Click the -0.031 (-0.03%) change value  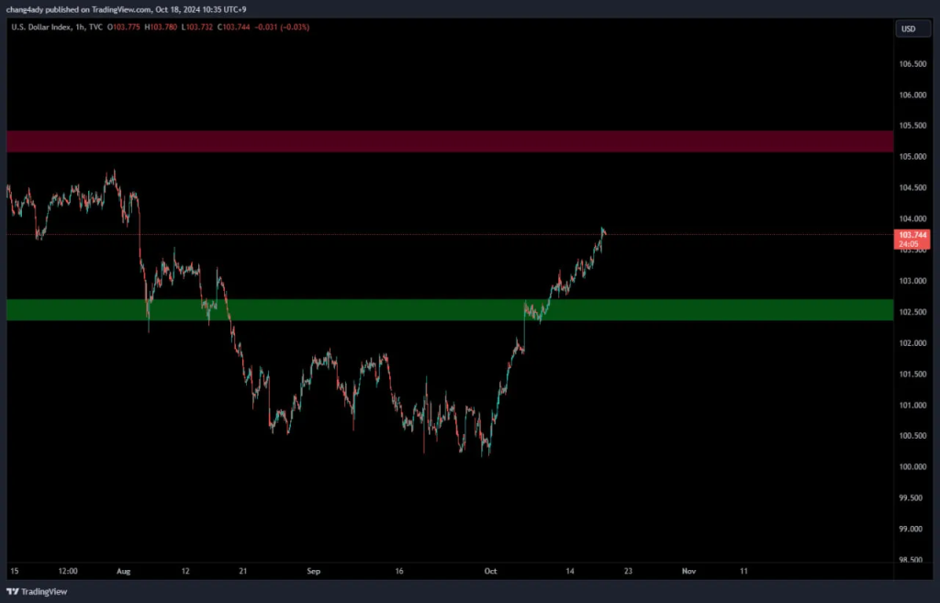[x=285, y=28]
